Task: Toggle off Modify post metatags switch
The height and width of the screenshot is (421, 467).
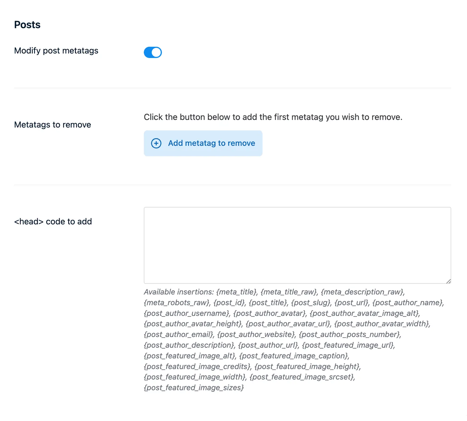Action: coord(153,52)
